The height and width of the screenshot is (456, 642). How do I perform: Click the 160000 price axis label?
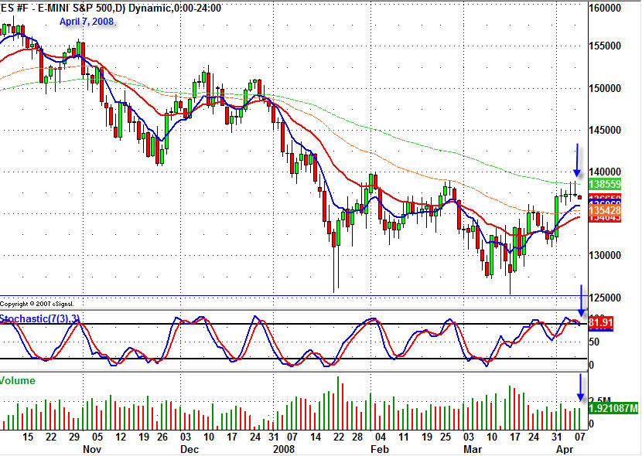coord(605,9)
